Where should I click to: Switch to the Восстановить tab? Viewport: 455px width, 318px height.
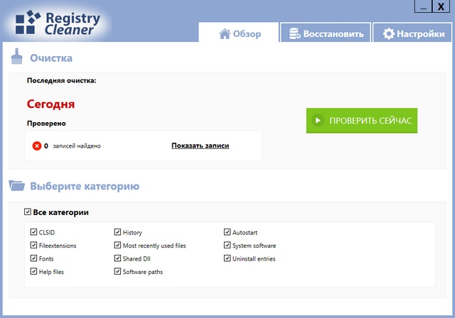[x=323, y=33]
